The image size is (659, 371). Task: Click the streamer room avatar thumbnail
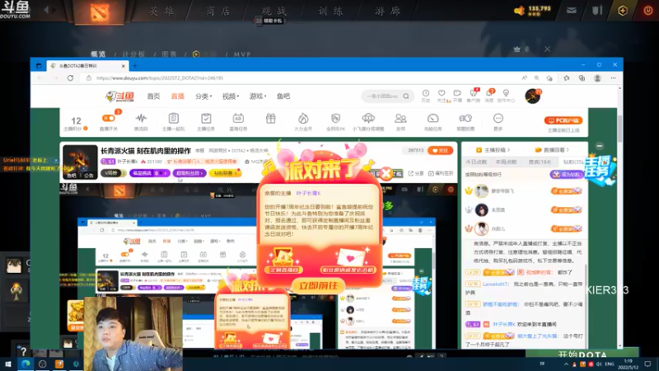80,162
